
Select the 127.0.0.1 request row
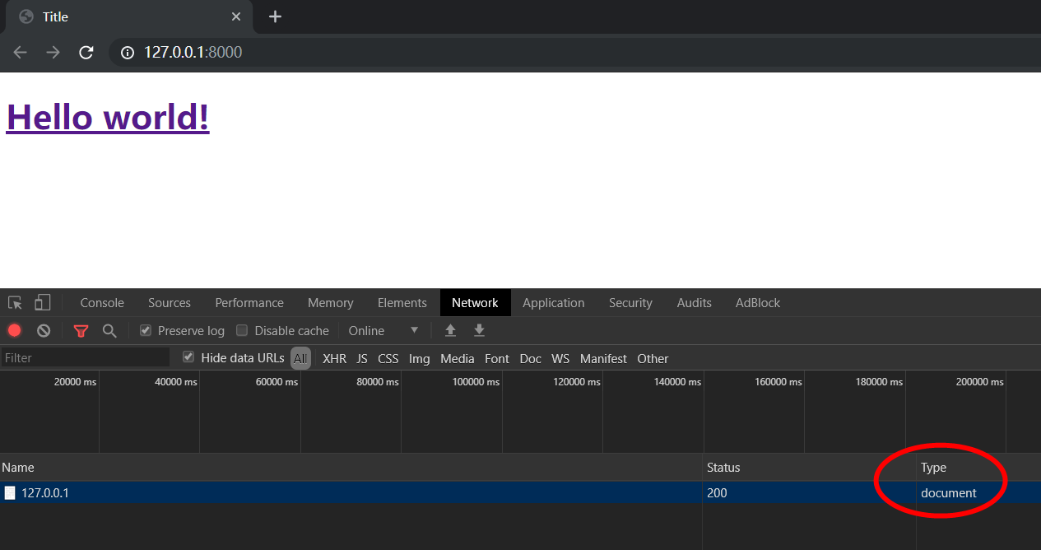[520, 493]
